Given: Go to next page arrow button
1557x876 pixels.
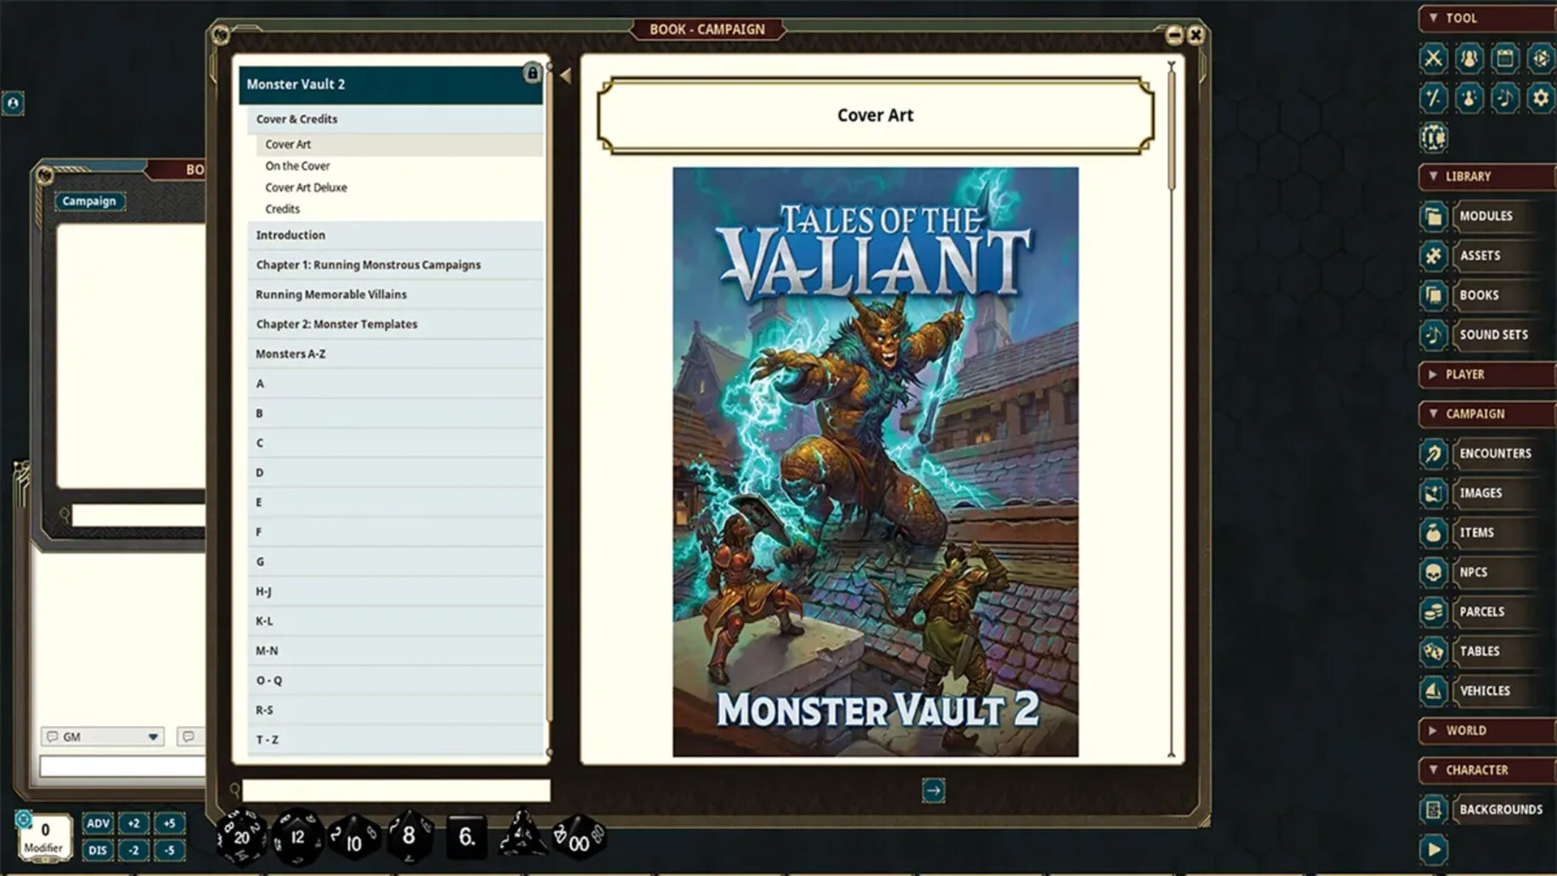Looking at the screenshot, I should [933, 790].
